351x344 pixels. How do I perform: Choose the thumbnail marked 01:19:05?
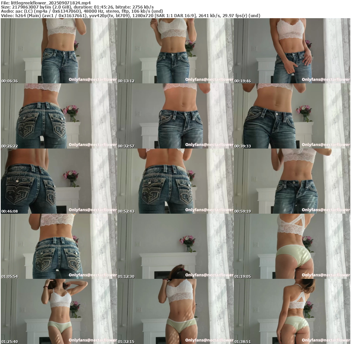[292, 246]
